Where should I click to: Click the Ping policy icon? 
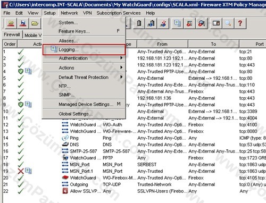pyautogui.click(x=65, y=138)
